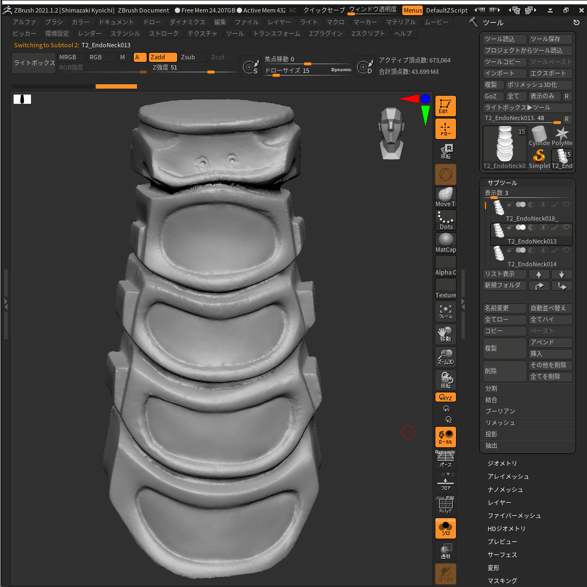
Task: Toggle ソロ solo mode
Action: [x=445, y=528]
